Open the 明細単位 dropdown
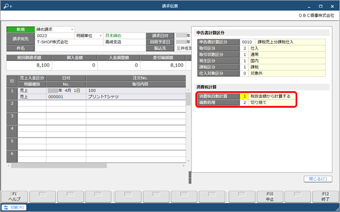The image size is (340, 212). (x=101, y=35)
